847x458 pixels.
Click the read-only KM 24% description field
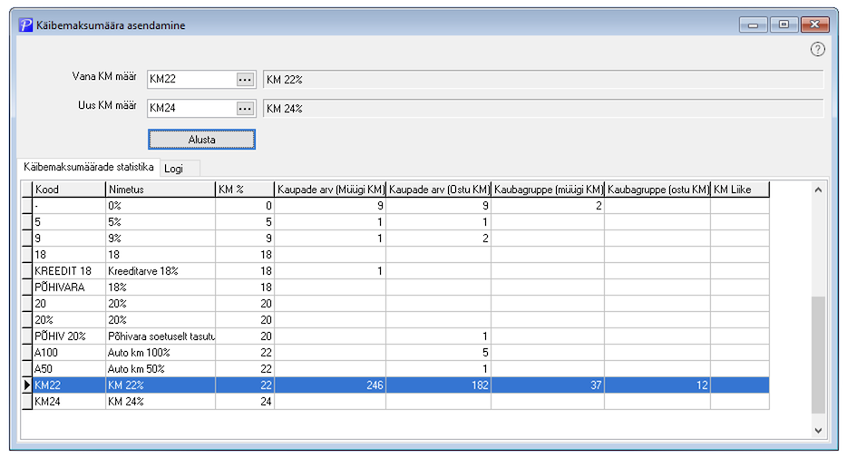[x=543, y=109]
